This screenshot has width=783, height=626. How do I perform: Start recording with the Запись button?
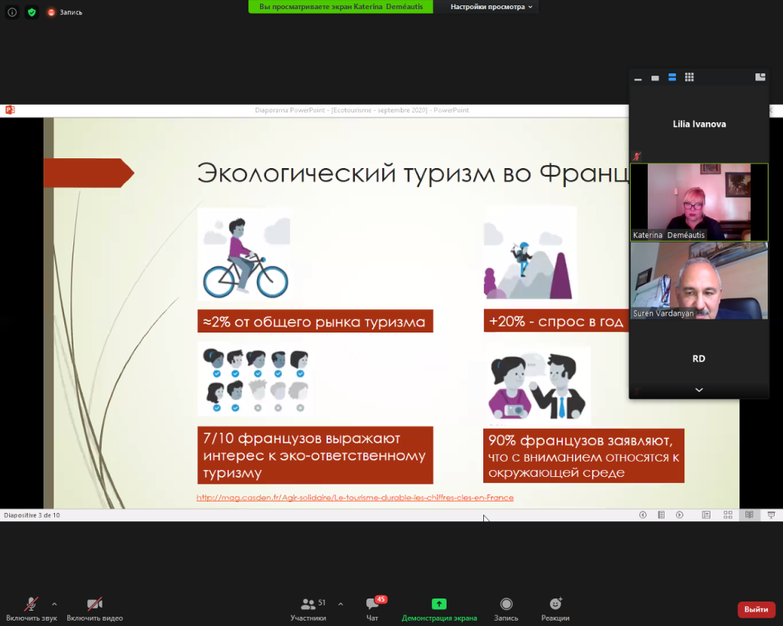pos(506,608)
